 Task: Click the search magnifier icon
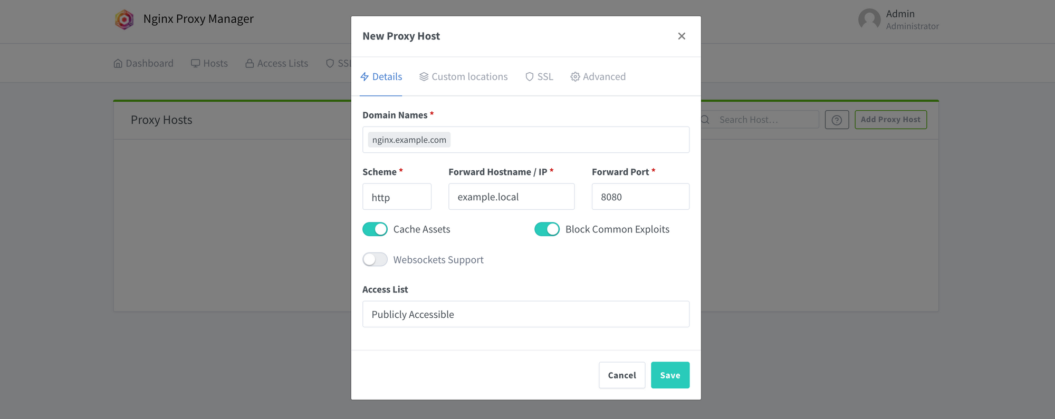pos(705,119)
